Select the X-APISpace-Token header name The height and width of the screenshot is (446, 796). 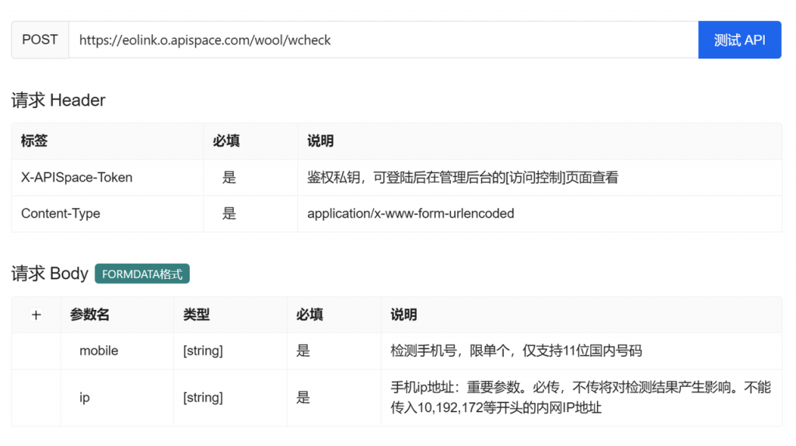(77, 178)
